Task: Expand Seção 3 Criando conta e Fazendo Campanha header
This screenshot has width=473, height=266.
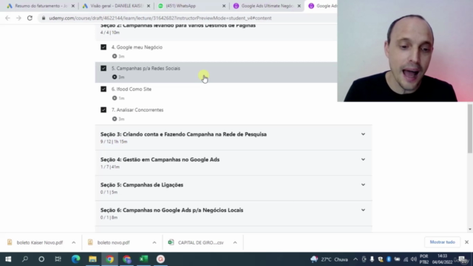Action: (x=234, y=137)
